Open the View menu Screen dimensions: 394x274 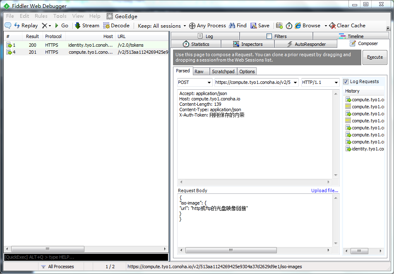78,16
